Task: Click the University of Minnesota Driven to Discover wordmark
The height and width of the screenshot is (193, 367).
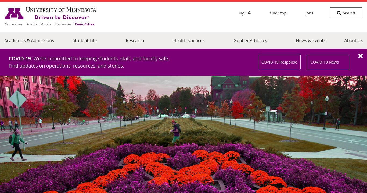Action: pos(61,13)
